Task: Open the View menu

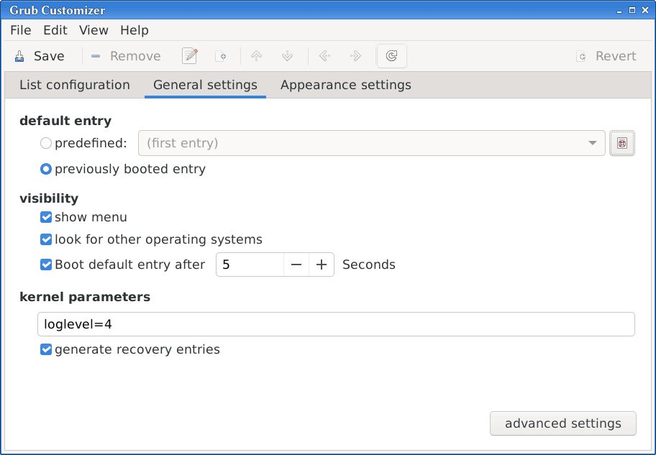Action: pos(94,30)
